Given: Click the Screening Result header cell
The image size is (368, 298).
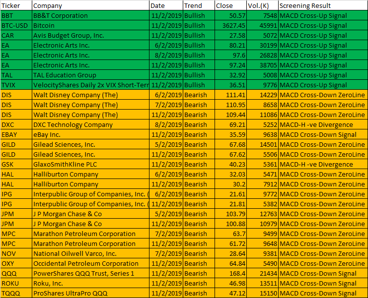Looking at the screenshot, I should pyautogui.click(x=323, y=5).
